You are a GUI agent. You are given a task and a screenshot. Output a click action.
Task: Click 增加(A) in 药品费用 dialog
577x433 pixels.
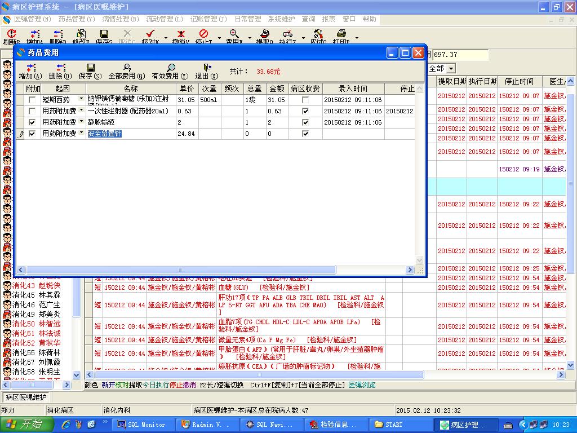click(30, 72)
